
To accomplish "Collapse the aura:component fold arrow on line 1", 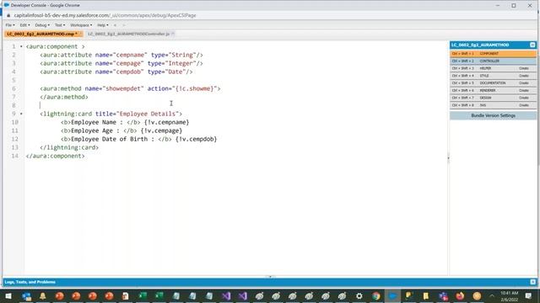I will coord(21,46).
